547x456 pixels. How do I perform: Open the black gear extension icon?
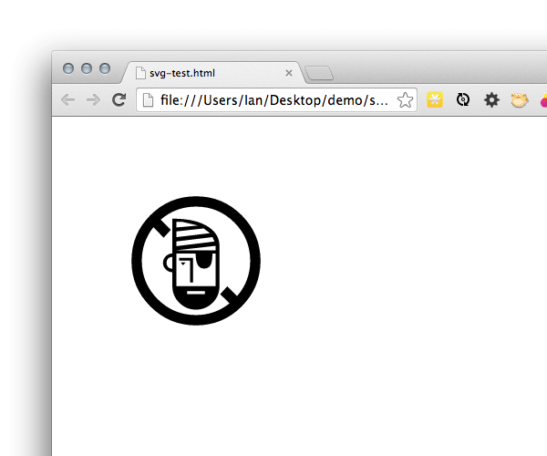point(491,100)
